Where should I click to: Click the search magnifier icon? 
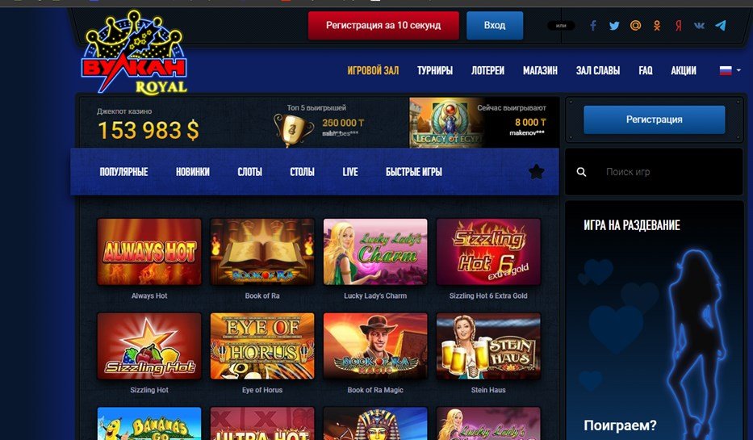click(581, 172)
